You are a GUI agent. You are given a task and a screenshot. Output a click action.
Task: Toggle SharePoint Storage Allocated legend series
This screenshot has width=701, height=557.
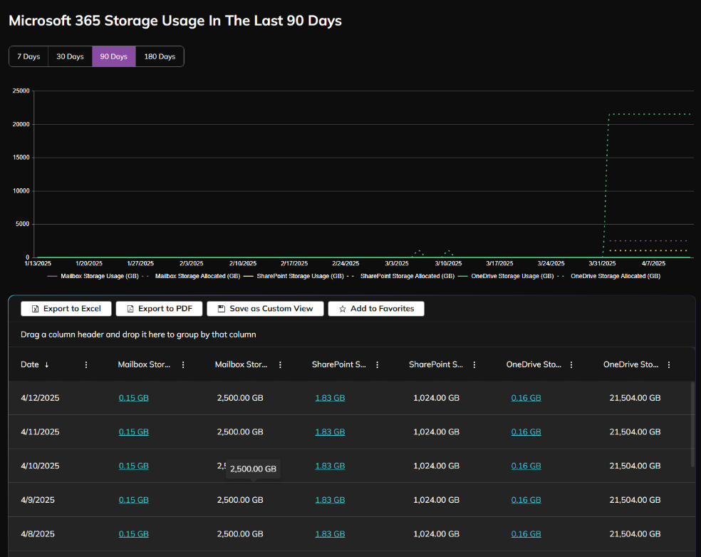(400, 276)
